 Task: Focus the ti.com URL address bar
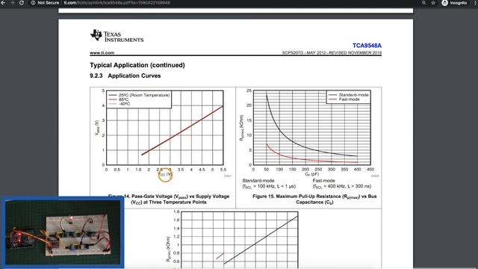117,3
